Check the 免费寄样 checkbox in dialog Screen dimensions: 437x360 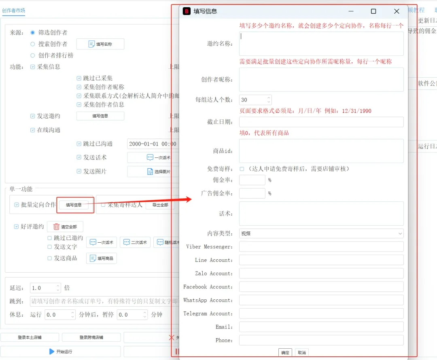[x=242, y=169]
